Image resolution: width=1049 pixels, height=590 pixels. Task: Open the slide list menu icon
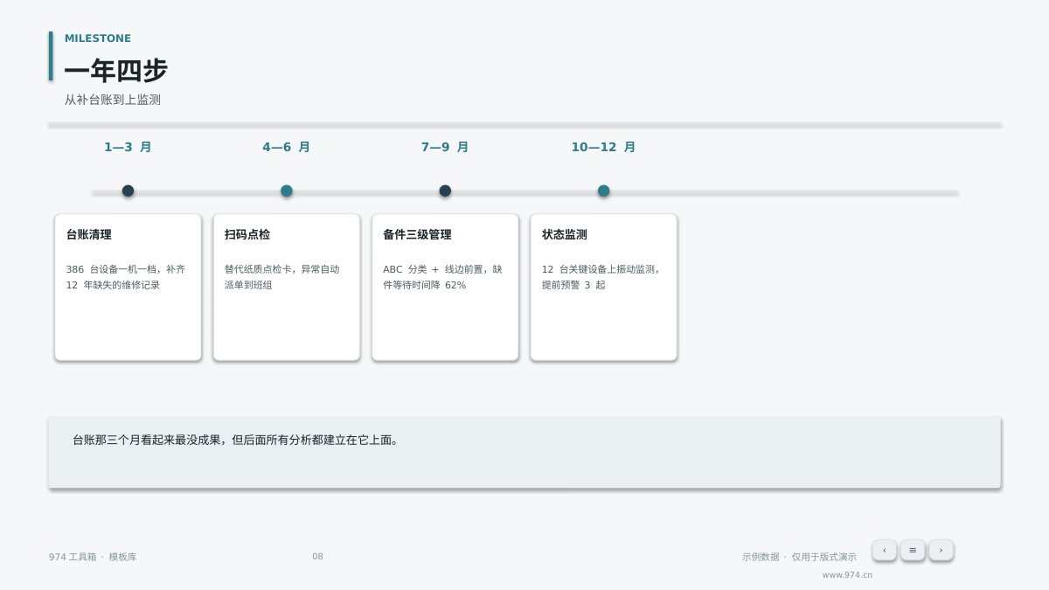point(913,550)
